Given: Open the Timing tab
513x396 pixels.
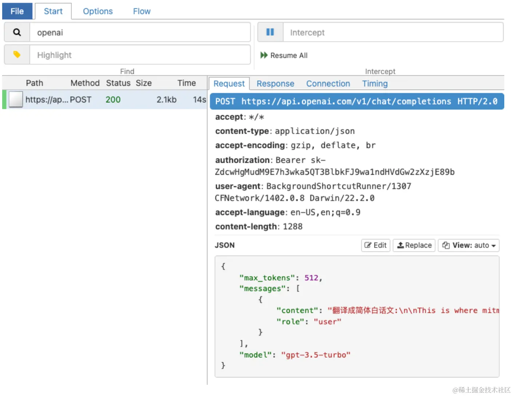Looking at the screenshot, I should [375, 84].
